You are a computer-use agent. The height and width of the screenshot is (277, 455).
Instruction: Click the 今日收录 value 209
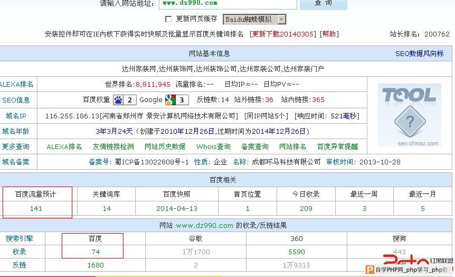click(306, 208)
